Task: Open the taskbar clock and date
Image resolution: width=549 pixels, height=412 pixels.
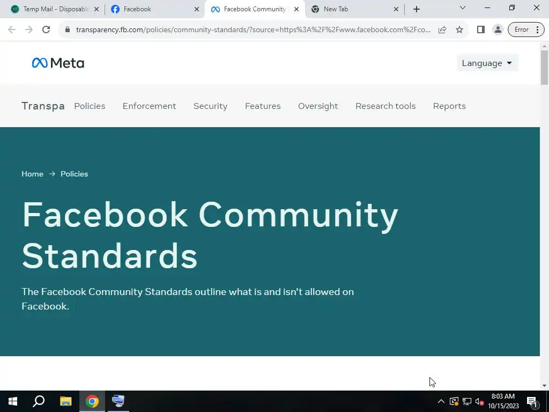Action: point(503,401)
